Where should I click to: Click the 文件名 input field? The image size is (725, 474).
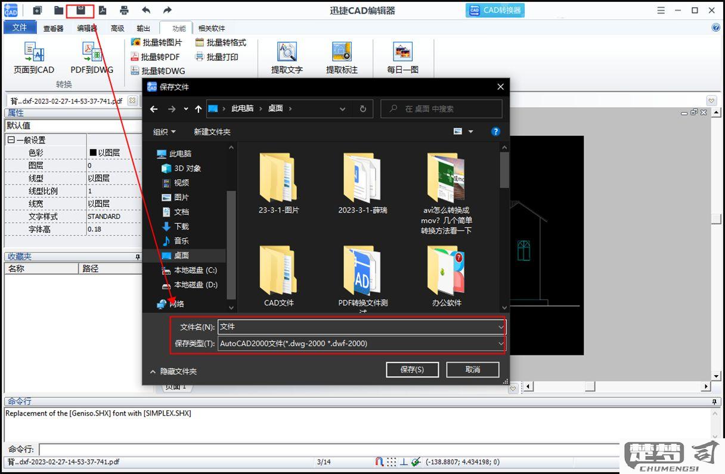pyautogui.click(x=361, y=327)
